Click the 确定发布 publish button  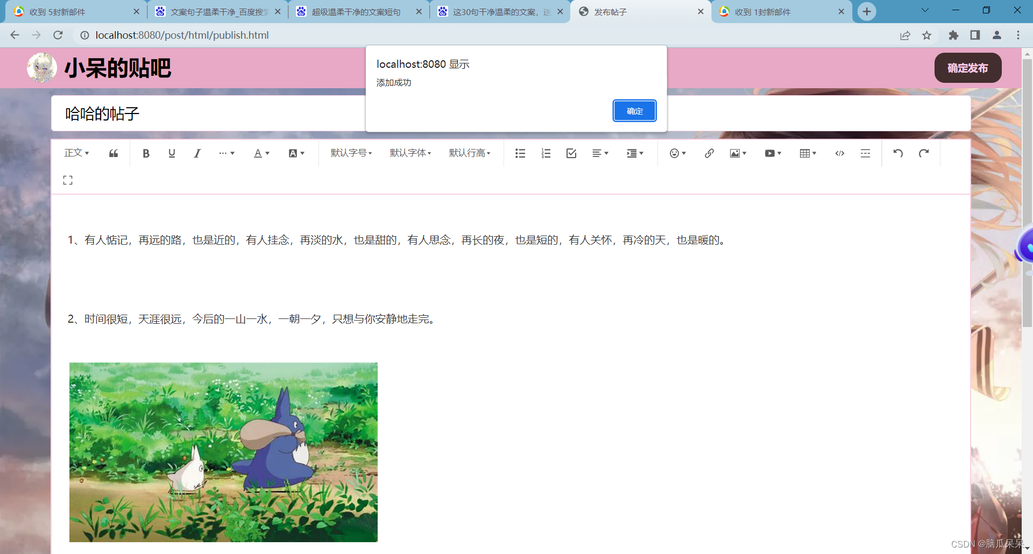tap(968, 68)
